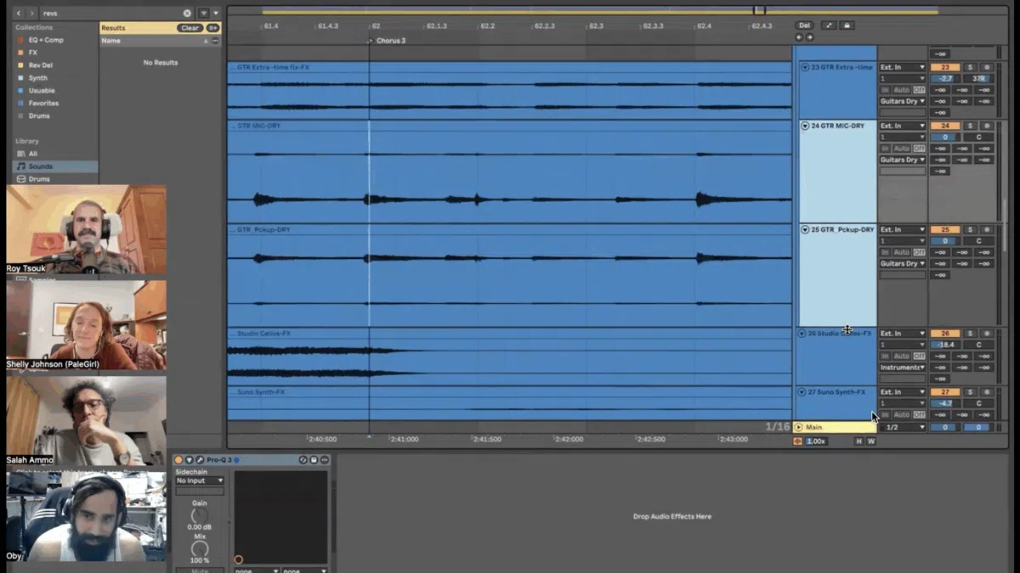Collapse track 27 Suno Synth-FX with its fold arrow
The height and width of the screenshot is (573, 1020).
coord(802,392)
